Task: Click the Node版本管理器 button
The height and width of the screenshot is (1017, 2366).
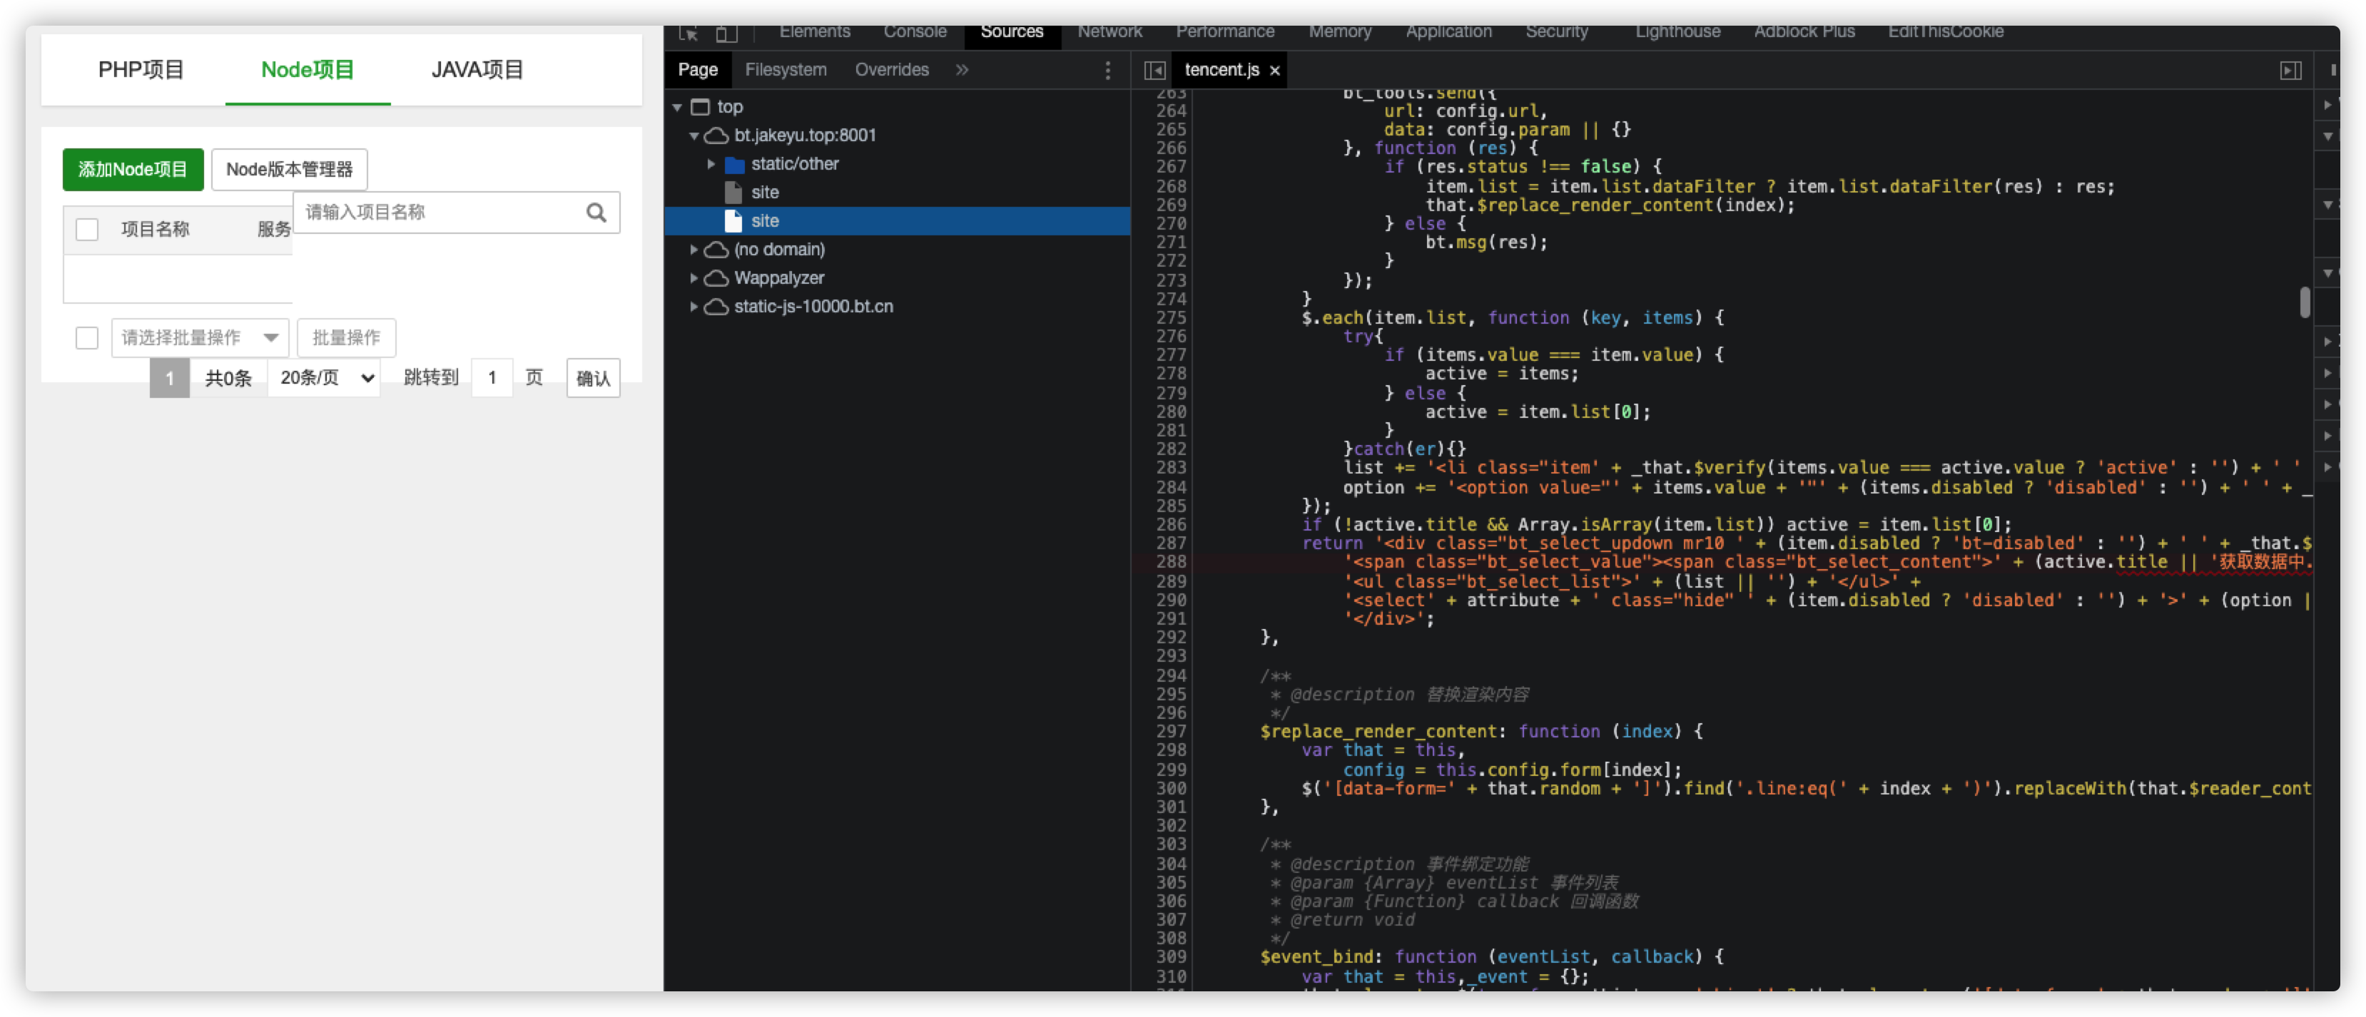Action: 289,170
